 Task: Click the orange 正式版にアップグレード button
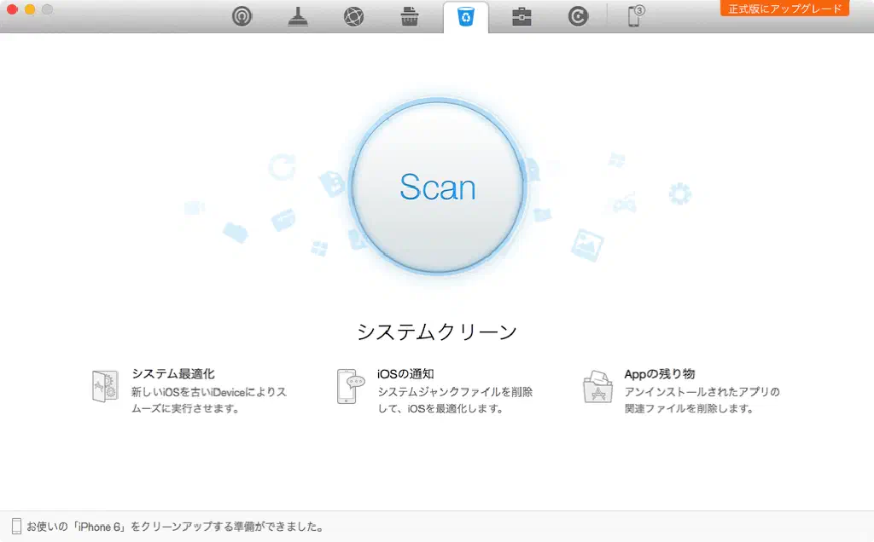pyautogui.click(x=784, y=9)
